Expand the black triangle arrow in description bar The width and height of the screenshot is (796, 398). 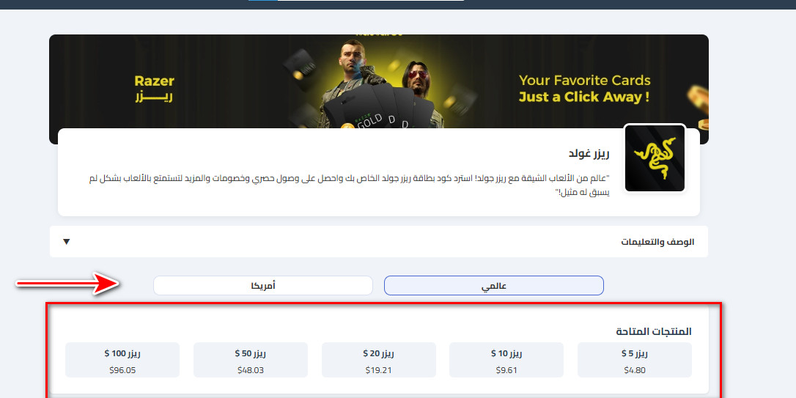pyautogui.click(x=66, y=242)
